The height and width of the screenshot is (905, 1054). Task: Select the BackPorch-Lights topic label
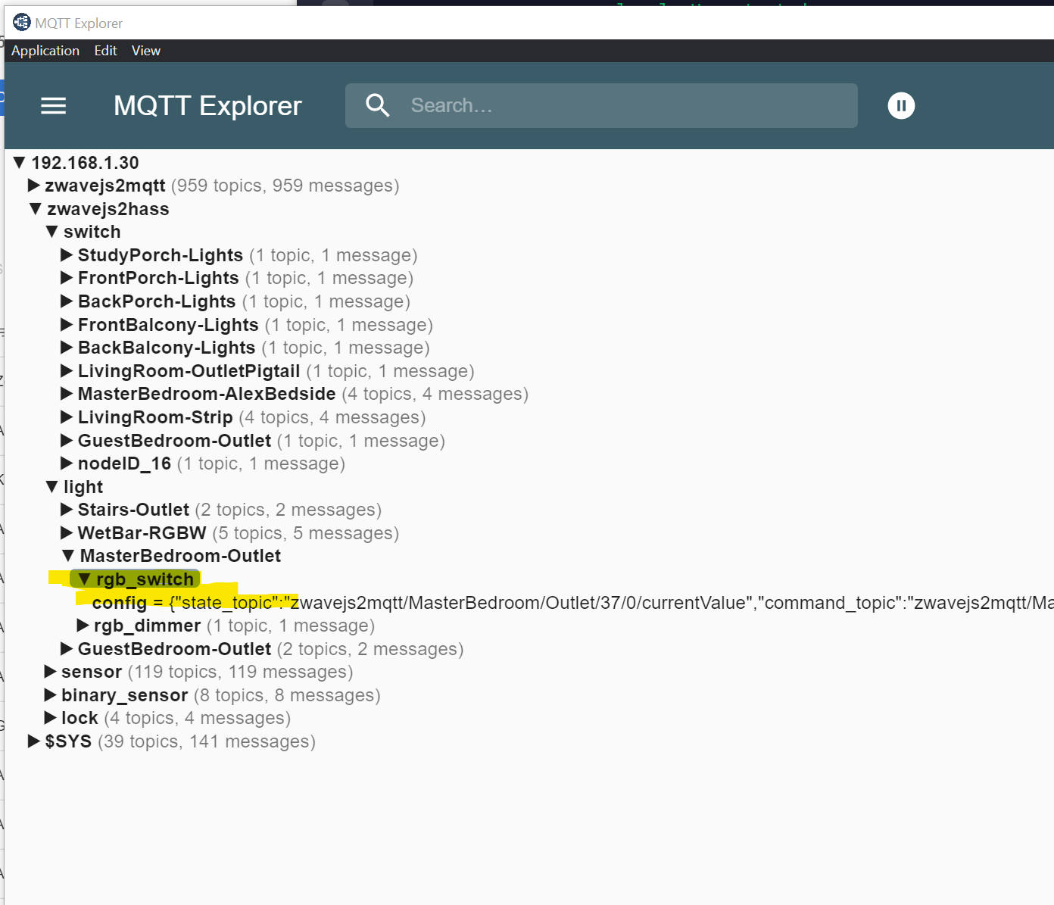tap(157, 301)
